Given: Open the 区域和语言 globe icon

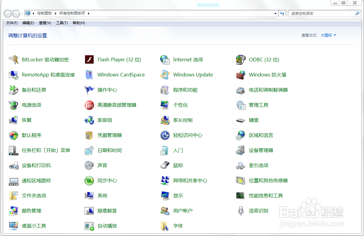Looking at the screenshot, I should pyautogui.click(x=241, y=135).
